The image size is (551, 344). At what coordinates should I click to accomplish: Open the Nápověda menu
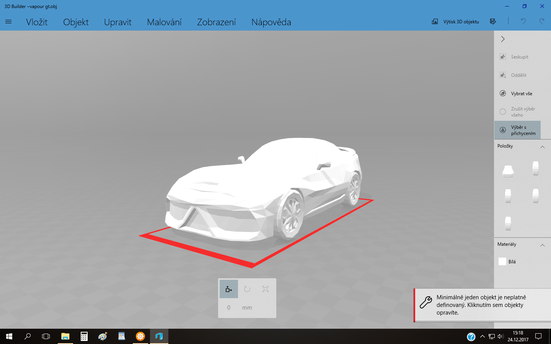pos(271,22)
